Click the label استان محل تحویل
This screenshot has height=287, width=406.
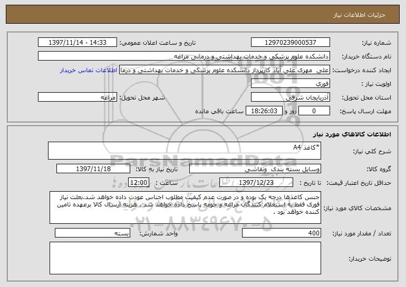(x=366, y=97)
